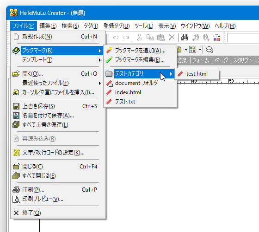Open the ヘルプ(H) menu
Image resolution: width=259 pixels, height=232 pixels.
coord(225,26)
